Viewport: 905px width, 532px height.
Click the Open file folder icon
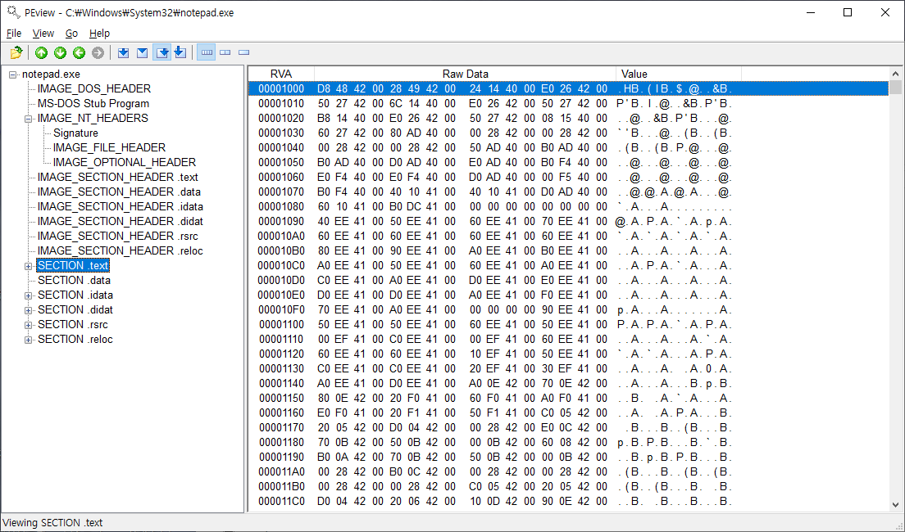[16, 53]
